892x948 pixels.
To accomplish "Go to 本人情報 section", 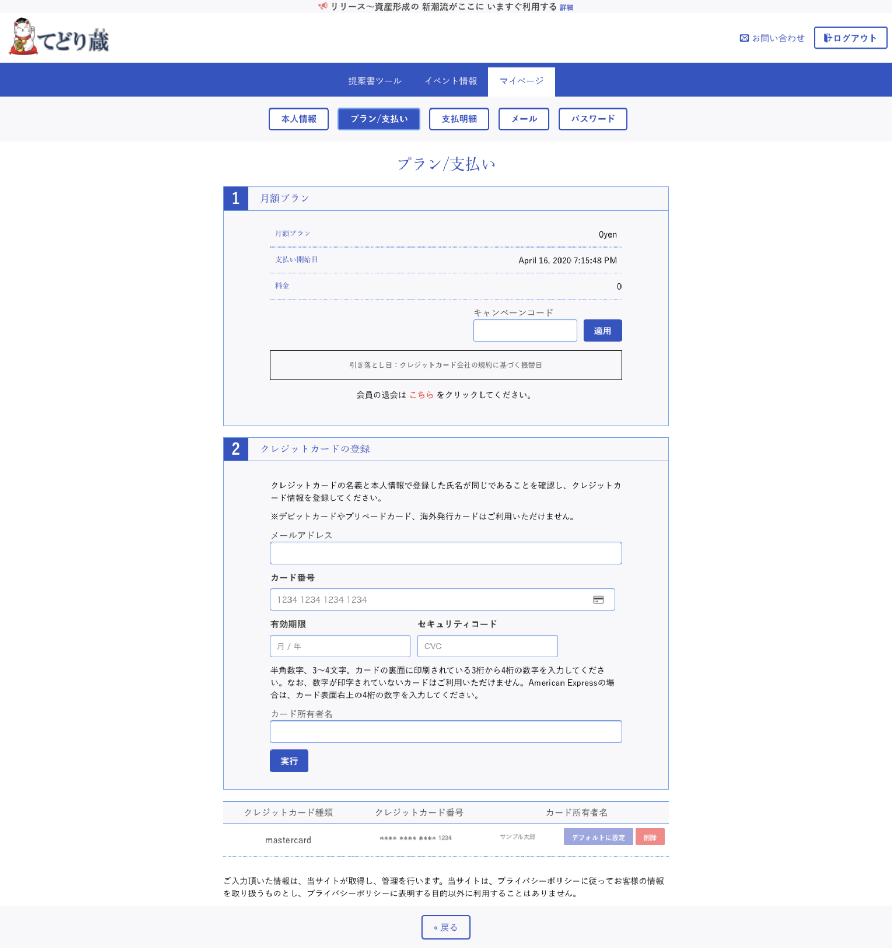I will click(298, 119).
